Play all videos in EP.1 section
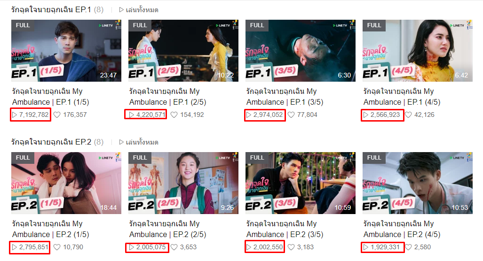The height and width of the screenshot is (261, 483). 139,10
